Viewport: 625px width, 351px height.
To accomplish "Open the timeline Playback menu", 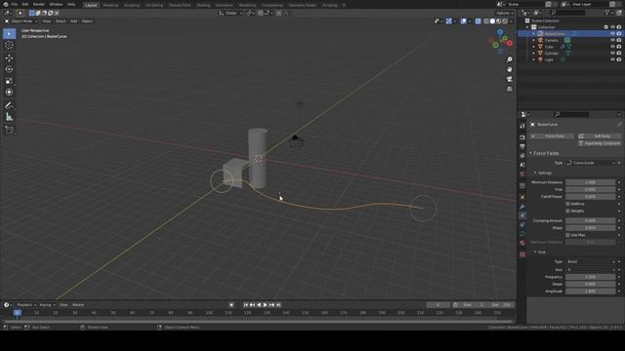I will click(26, 305).
